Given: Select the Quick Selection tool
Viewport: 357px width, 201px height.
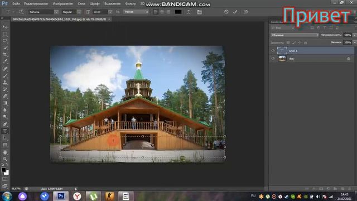Looking at the screenshot, I should point(5,48).
